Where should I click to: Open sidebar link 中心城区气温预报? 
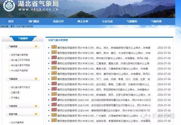pos(19,70)
